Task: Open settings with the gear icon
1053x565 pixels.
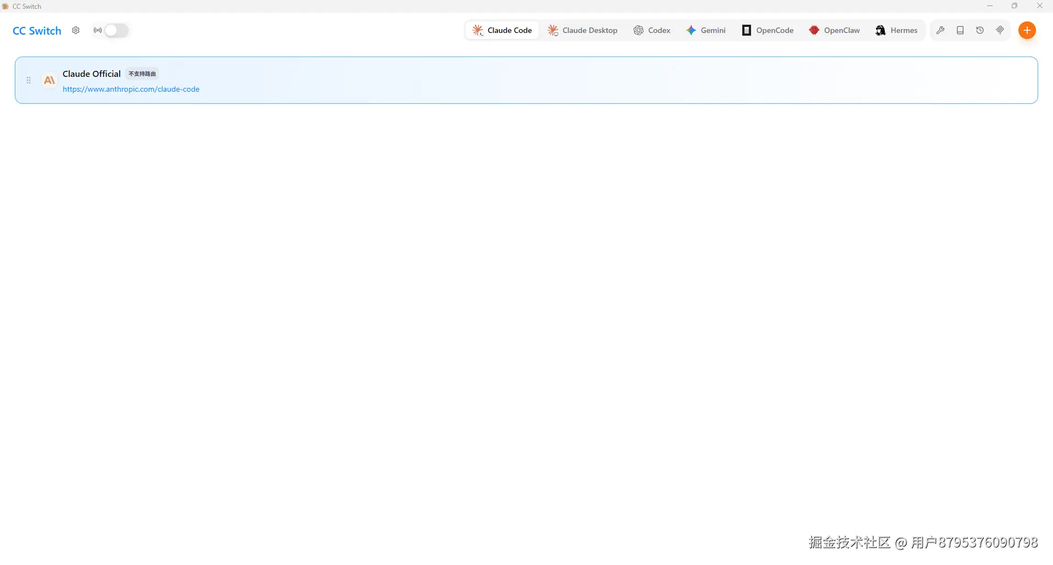Action: [x=76, y=31]
